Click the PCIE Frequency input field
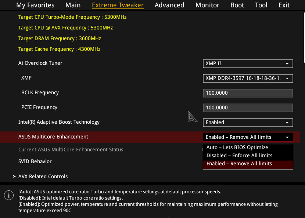This screenshot has width=305, height=218. pyautogui.click(x=248, y=108)
